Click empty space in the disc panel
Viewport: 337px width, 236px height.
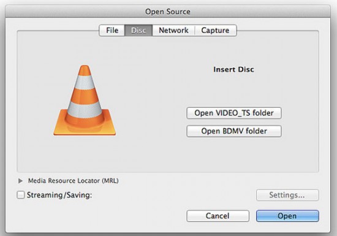pyautogui.click(x=151, y=154)
